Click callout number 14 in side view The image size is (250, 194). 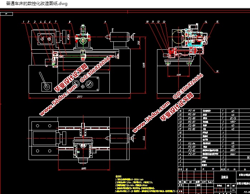coord(206,22)
